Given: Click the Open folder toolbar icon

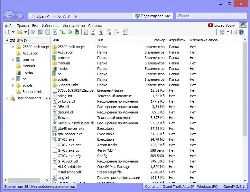Looking at the screenshot, I should [x=20, y=32].
